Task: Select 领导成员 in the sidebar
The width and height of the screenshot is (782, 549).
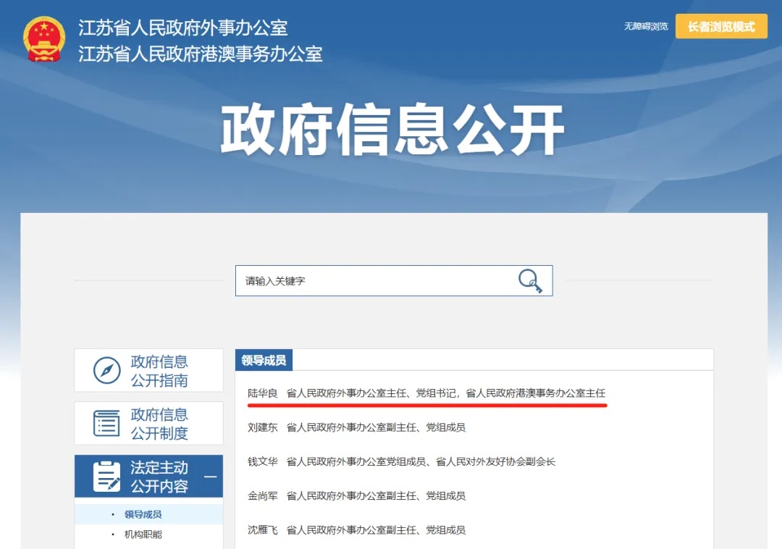Action: coord(143,514)
